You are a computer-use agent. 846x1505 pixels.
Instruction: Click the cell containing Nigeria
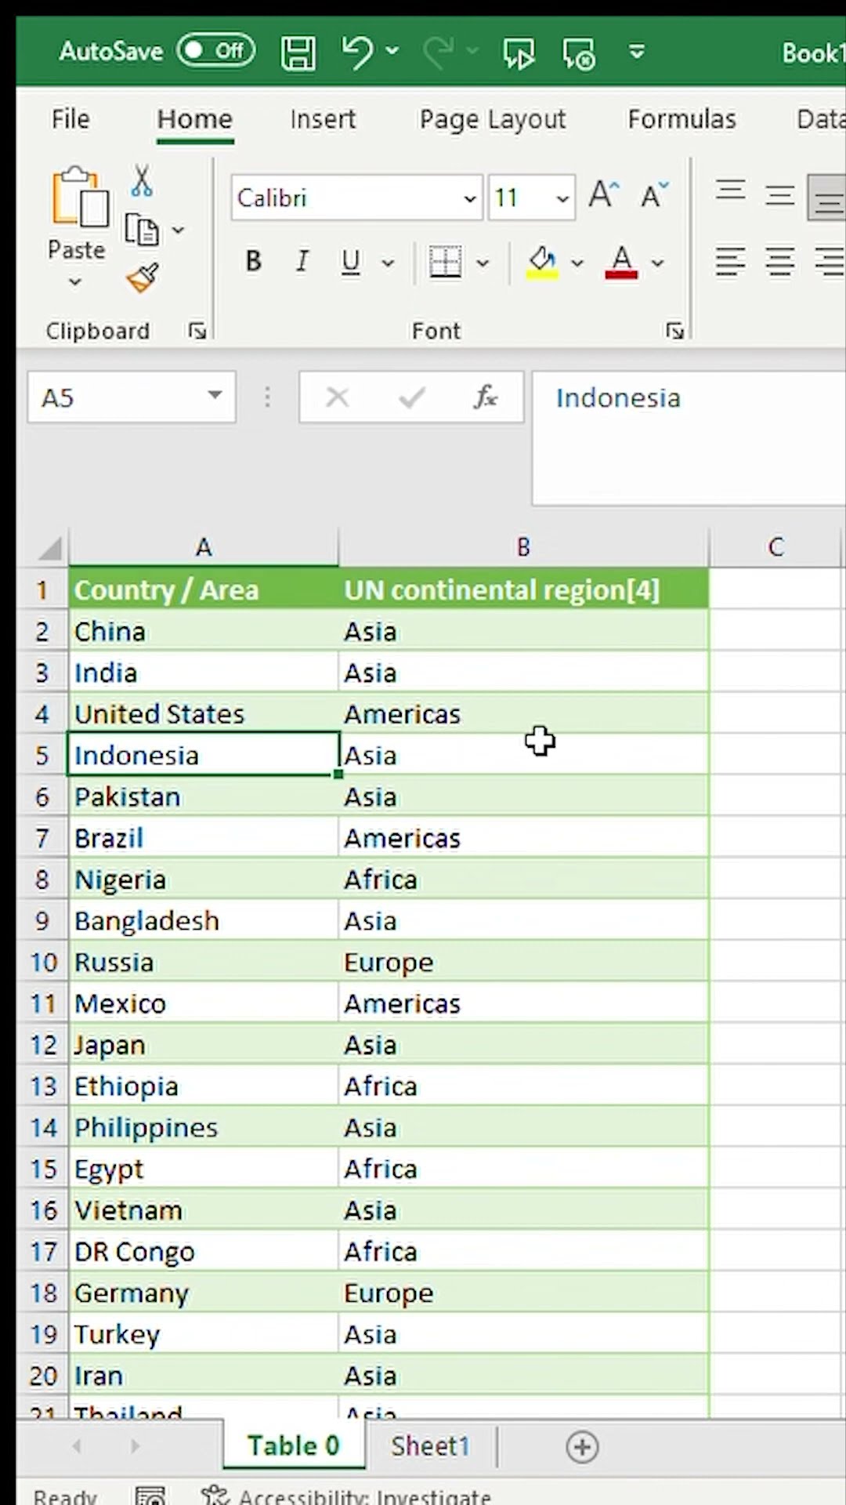204,880
